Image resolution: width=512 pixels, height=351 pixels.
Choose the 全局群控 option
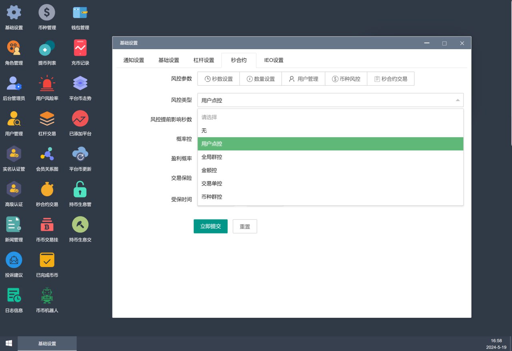[x=330, y=157]
